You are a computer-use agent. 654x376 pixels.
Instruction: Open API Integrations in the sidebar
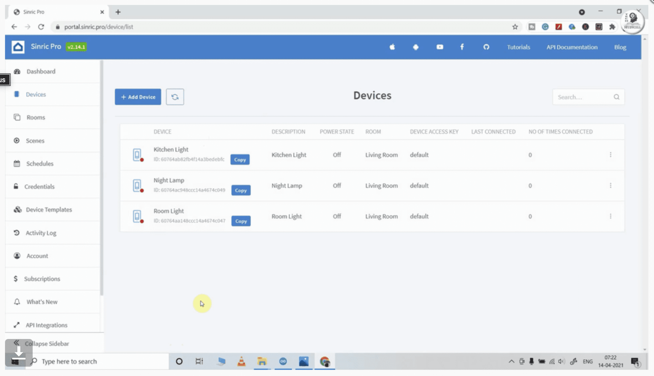pos(52,325)
